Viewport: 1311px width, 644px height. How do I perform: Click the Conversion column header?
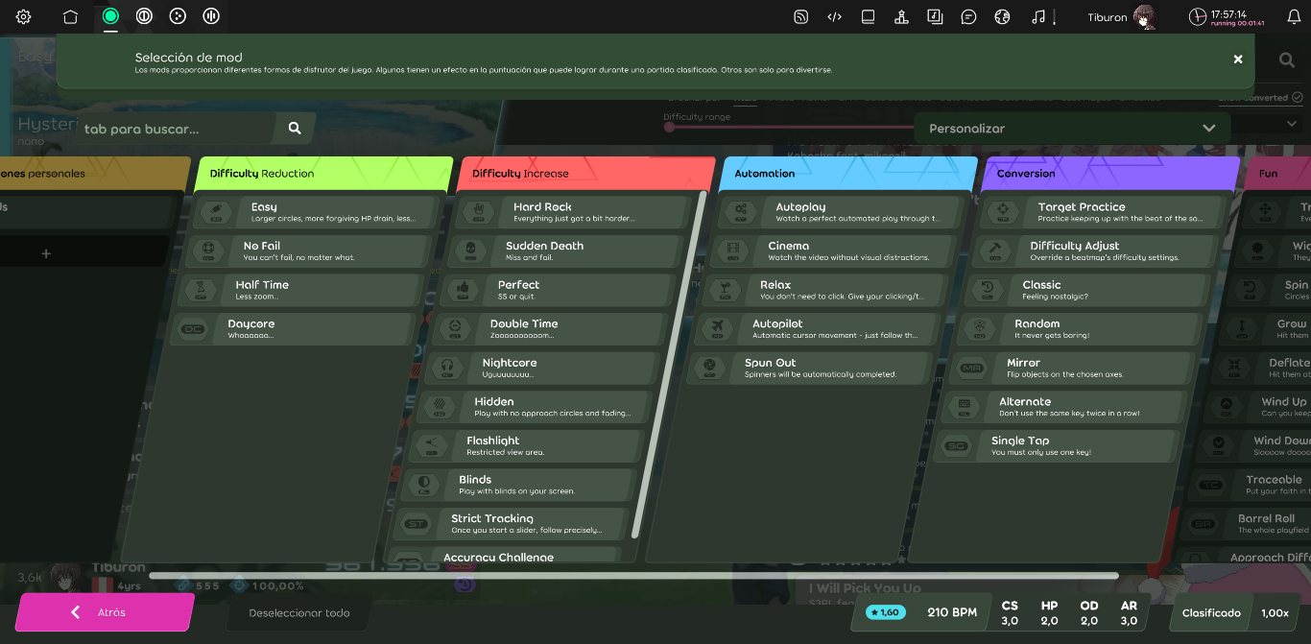pyautogui.click(x=1108, y=174)
